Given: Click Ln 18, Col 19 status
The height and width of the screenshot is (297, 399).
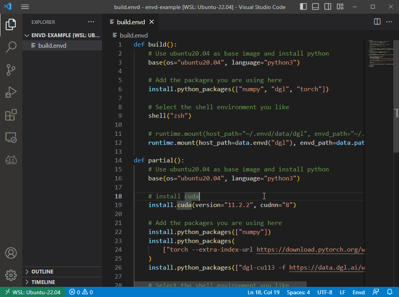Looking at the screenshot, I should tap(263, 292).
